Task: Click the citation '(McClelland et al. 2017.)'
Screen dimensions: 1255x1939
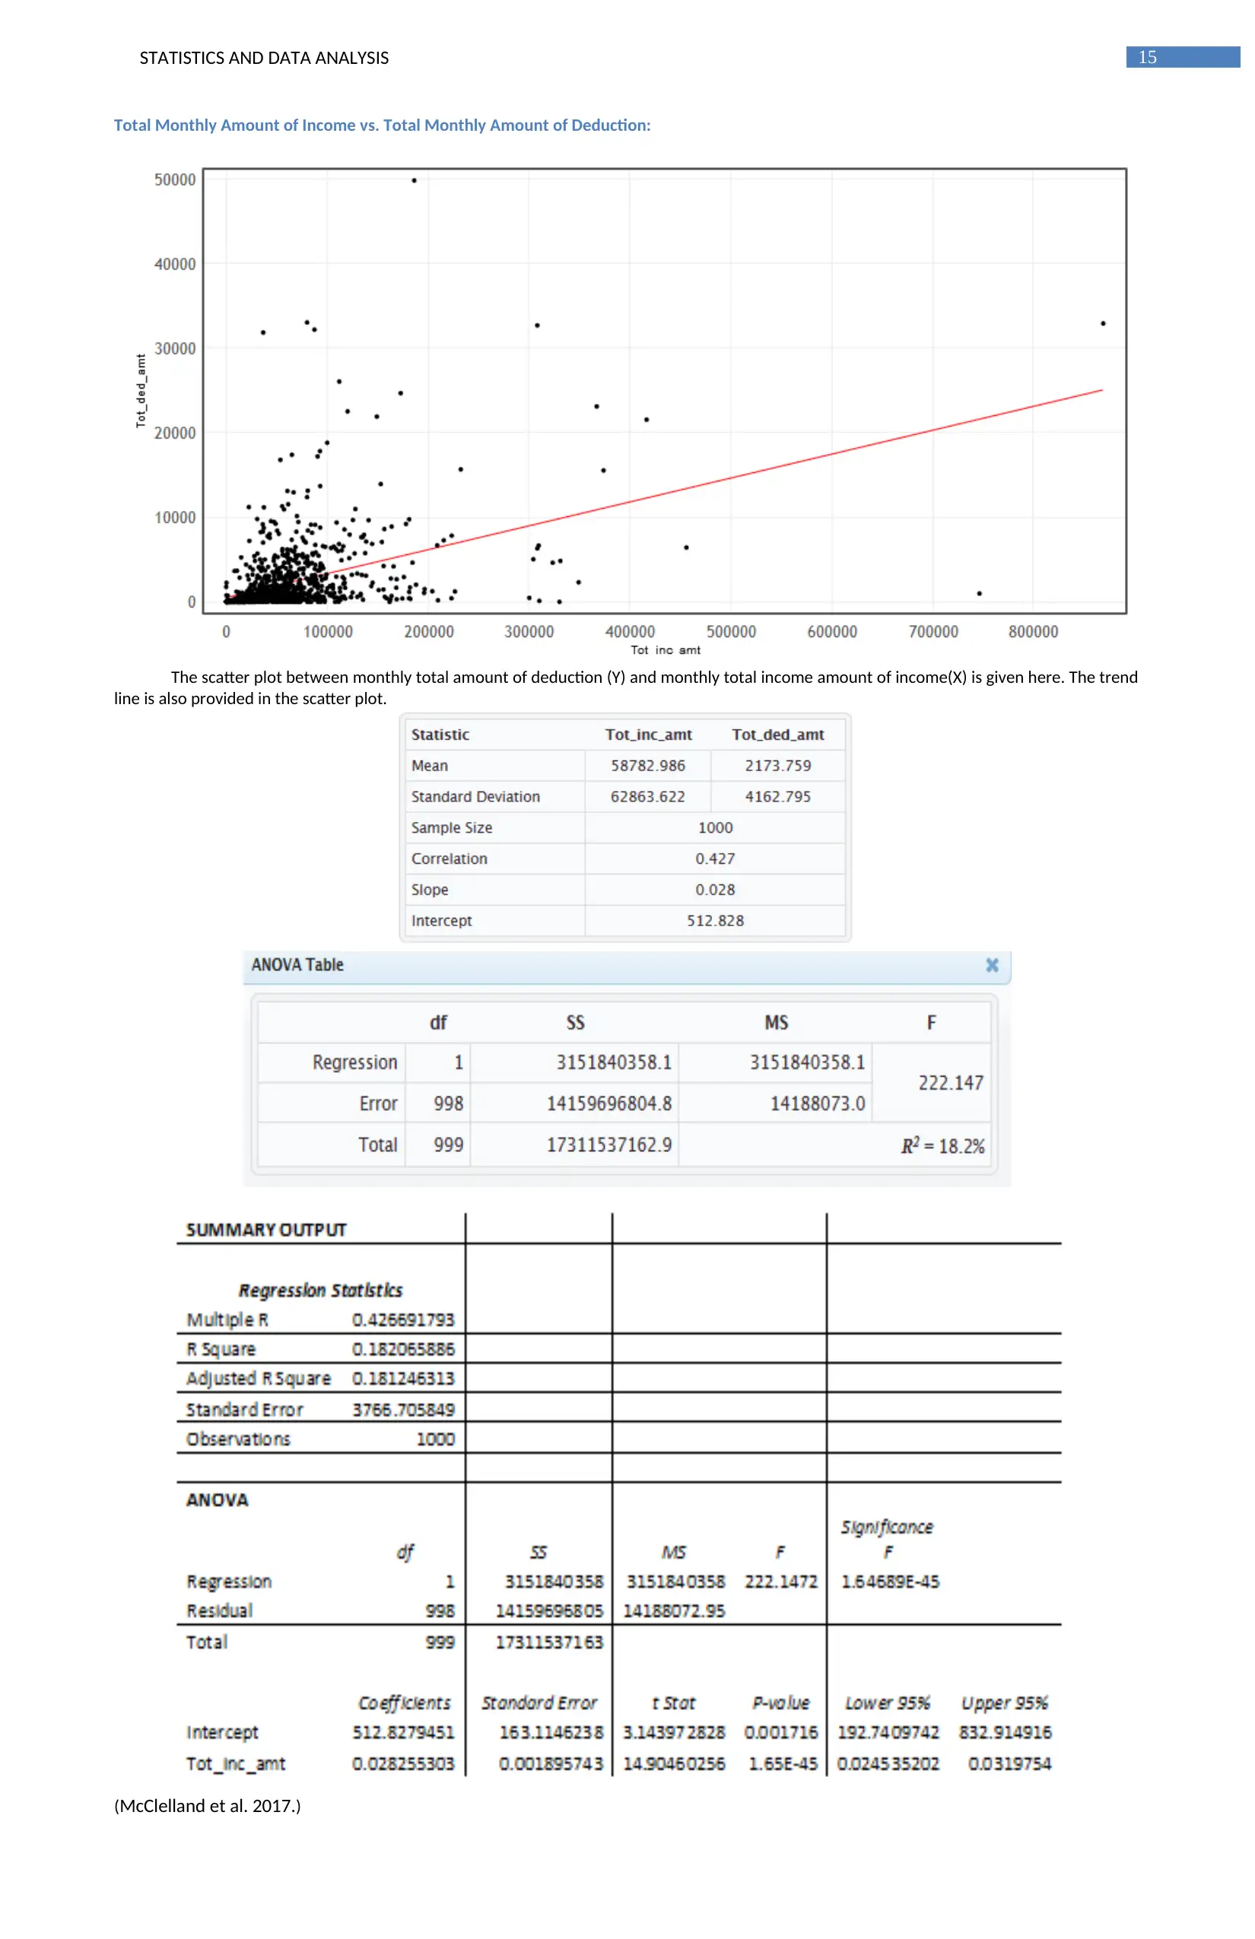Action: (207, 1805)
